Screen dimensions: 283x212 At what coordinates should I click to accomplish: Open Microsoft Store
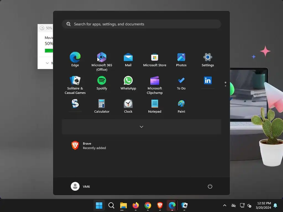155,60
